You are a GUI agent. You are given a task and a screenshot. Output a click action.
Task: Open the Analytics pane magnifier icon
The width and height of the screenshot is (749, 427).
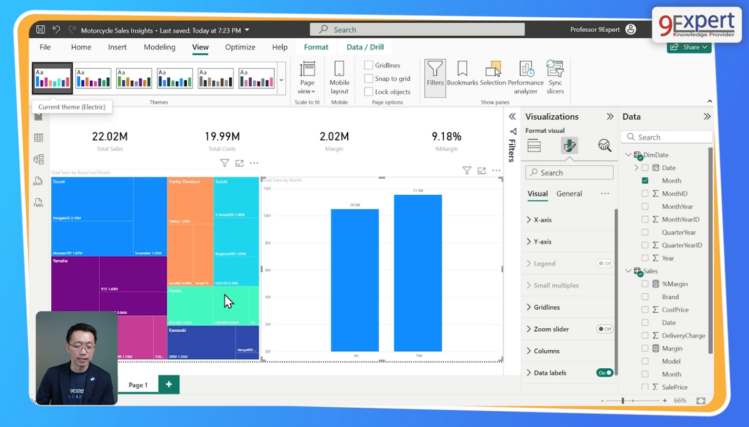[x=604, y=145]
